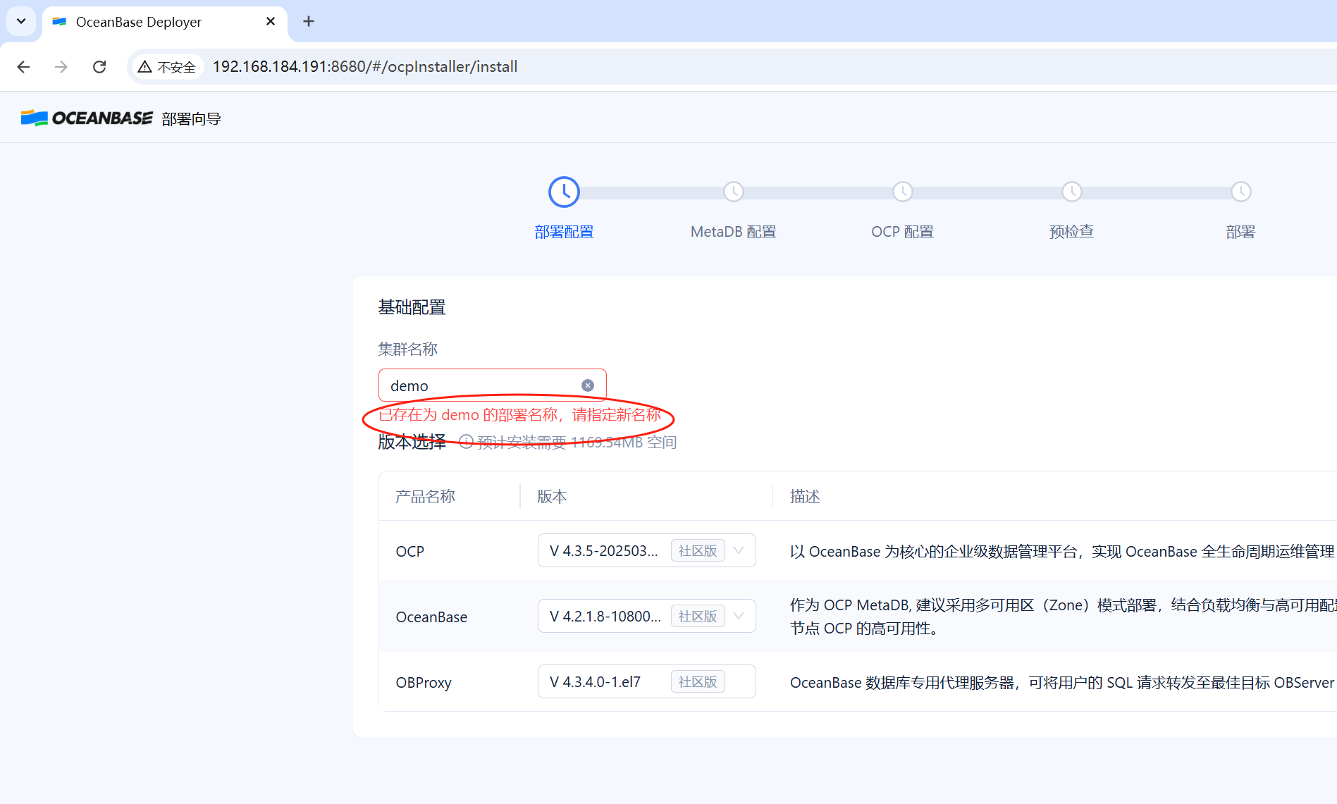Image resolution: width=1337 pixels, height=804 pixels.
Task: Click the OceanBase logo in the header
Action: pyautogui.click(x=86, y=117)
